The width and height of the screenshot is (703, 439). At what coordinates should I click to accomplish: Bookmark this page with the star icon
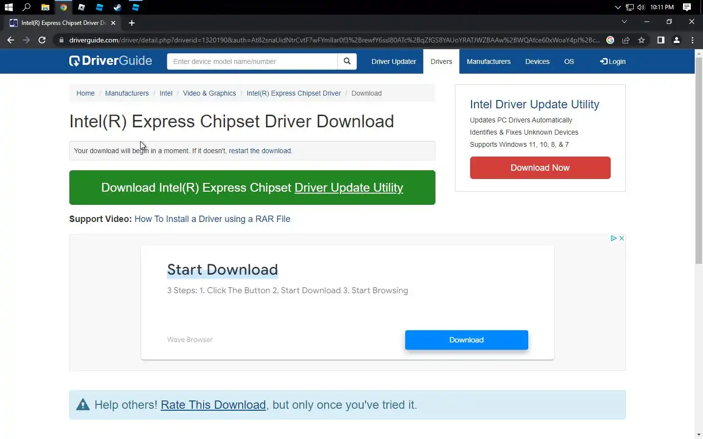click(x=641, y=40)
